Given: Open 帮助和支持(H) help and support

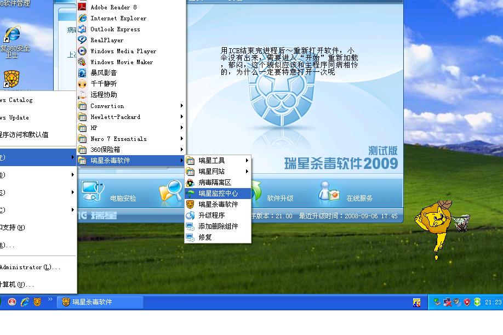Looking at the screenshot, I should [x=38, y=227].
